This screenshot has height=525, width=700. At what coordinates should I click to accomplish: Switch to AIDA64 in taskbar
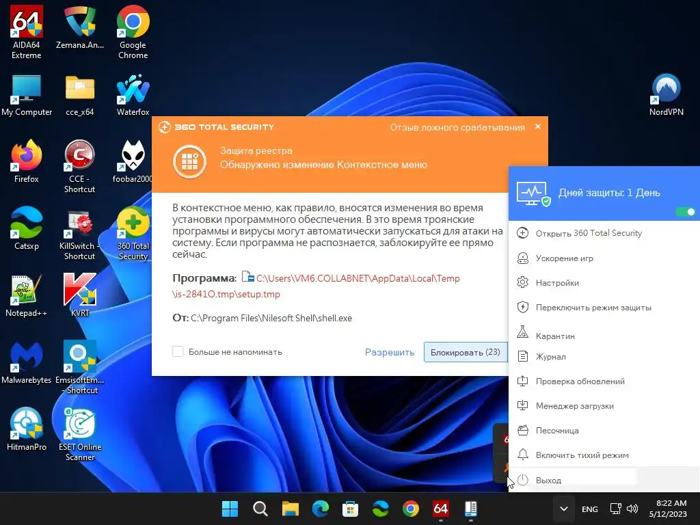click(441, 509)
